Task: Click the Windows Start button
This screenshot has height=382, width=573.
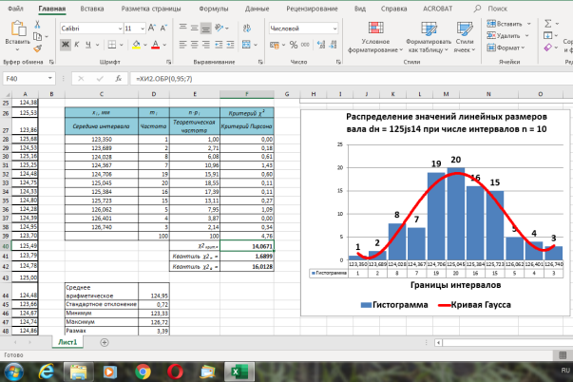Action: tap(13, 372)
